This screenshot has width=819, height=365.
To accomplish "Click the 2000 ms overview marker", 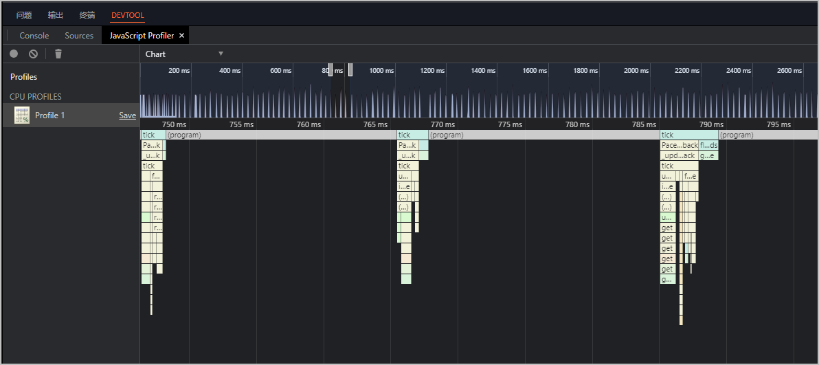I will 637,71.
